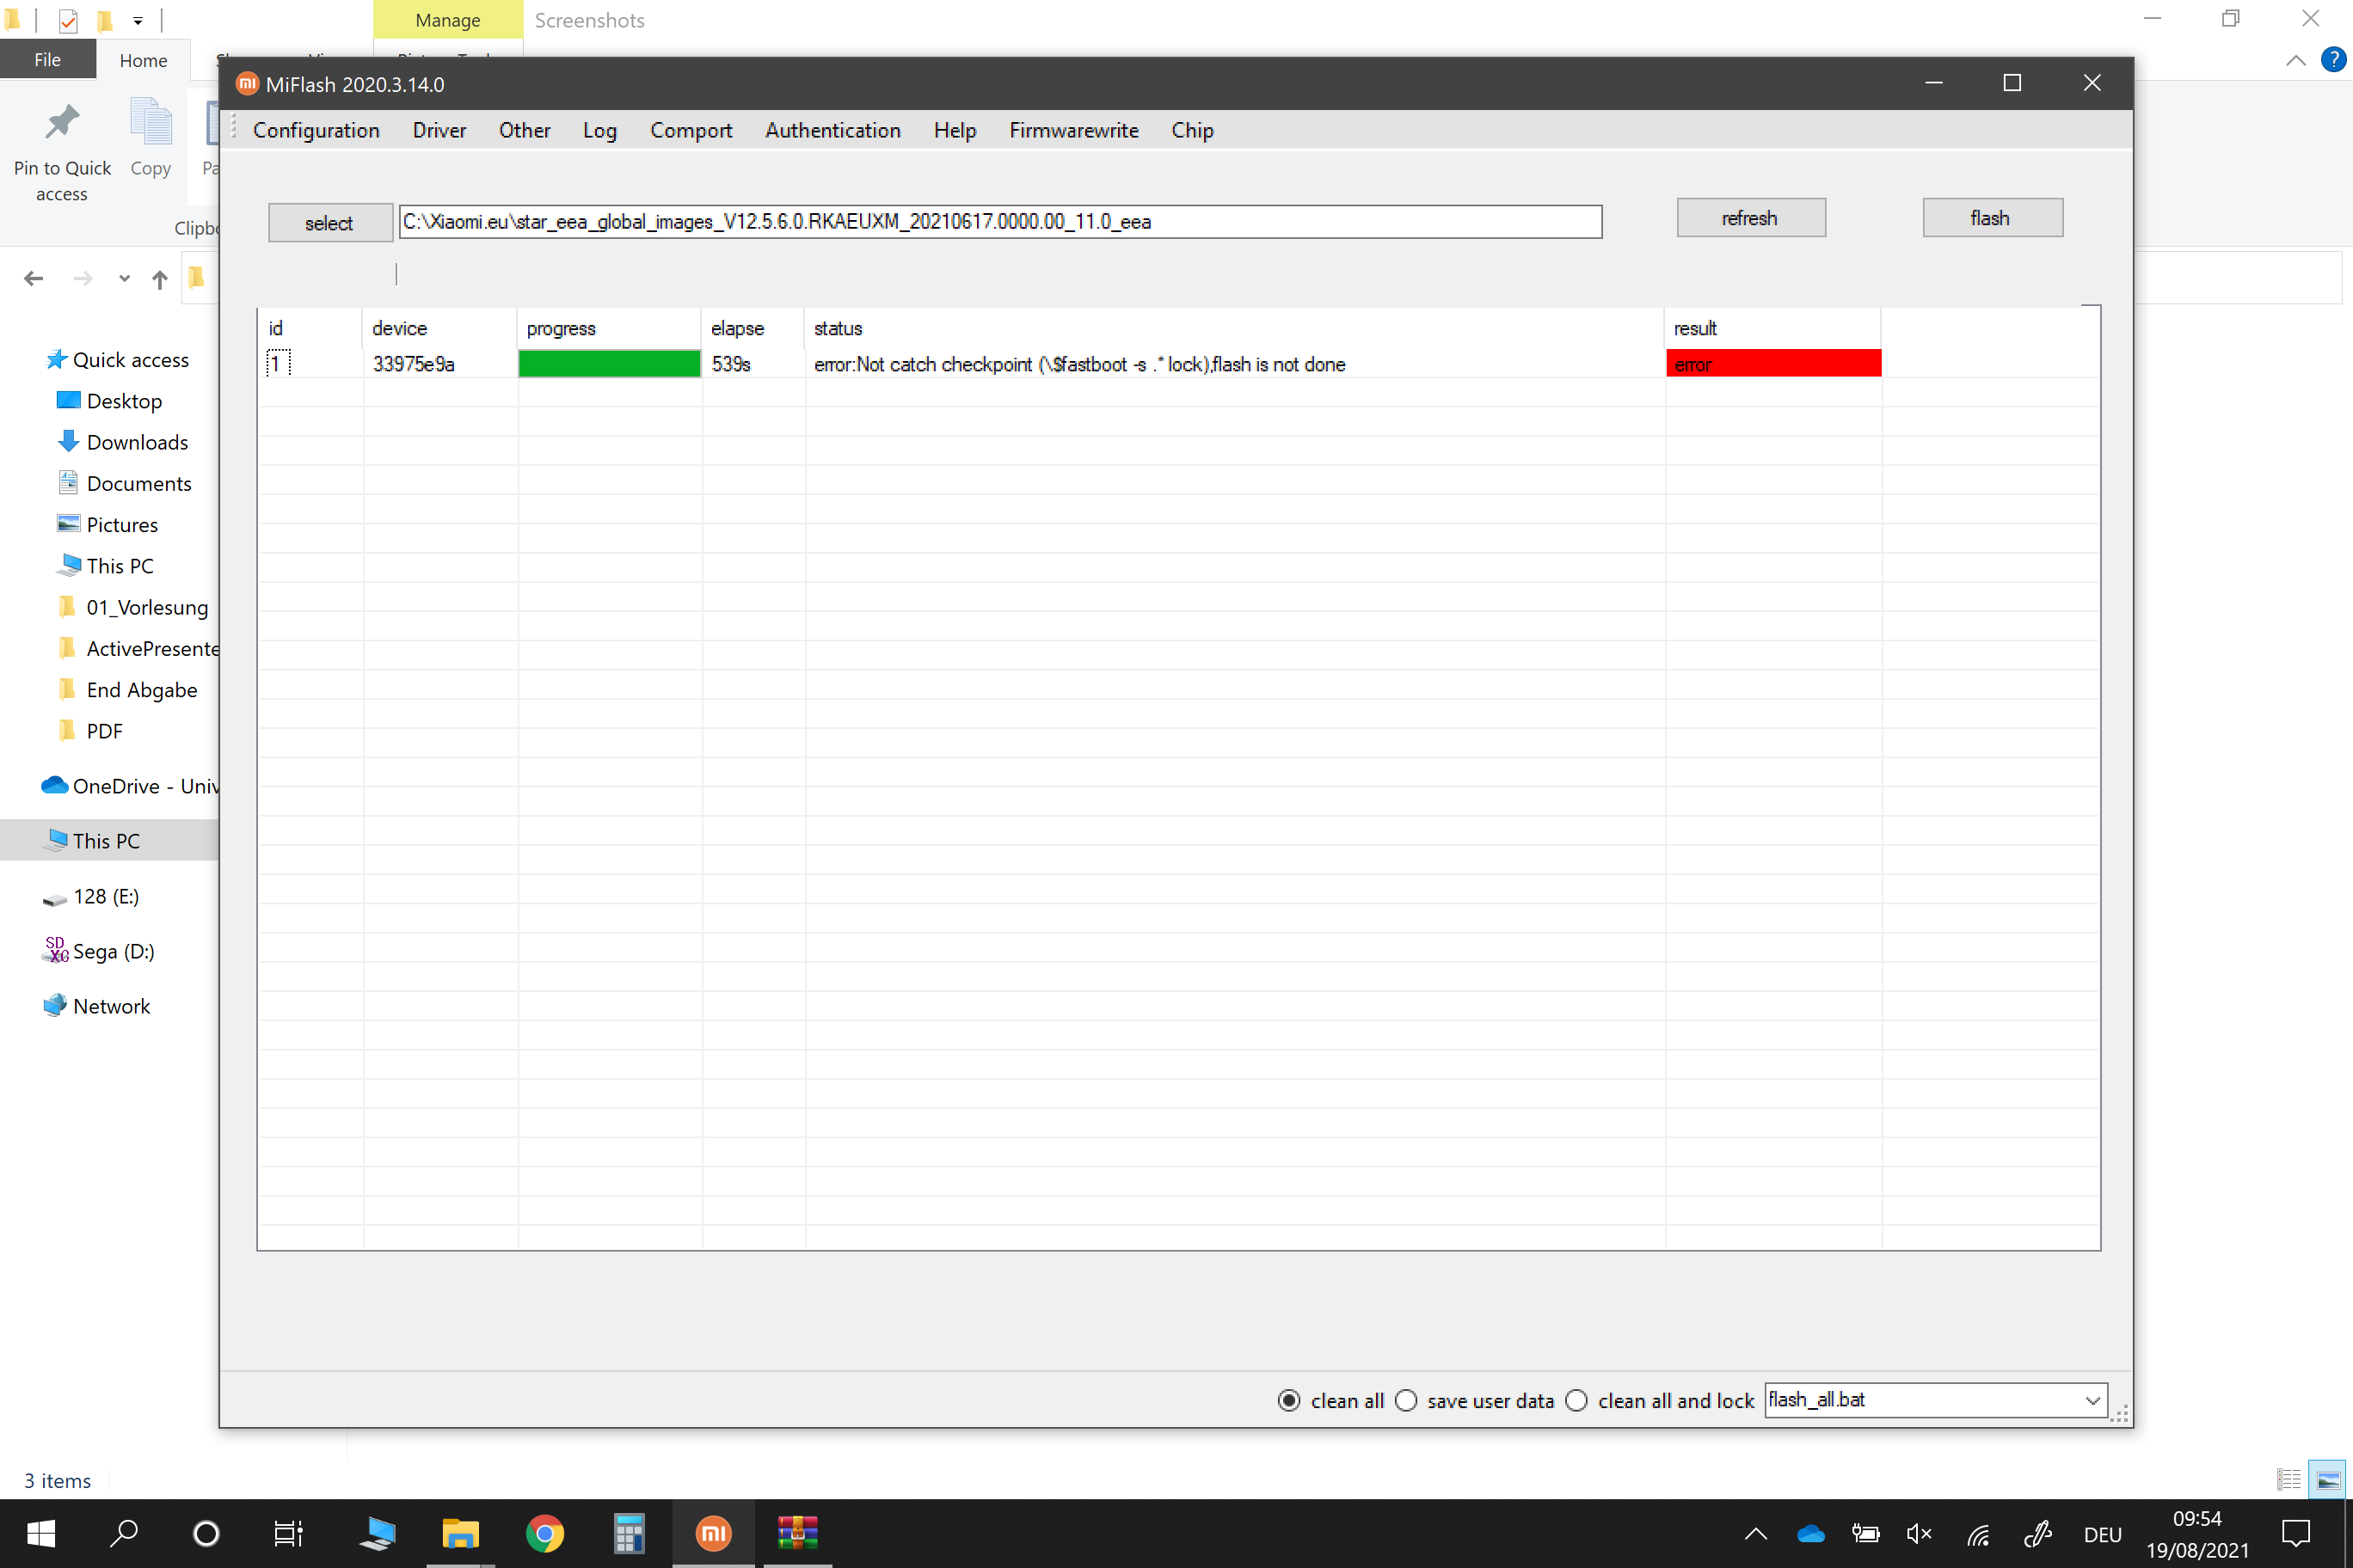Show hidden system tray icons chevron

[x=1756, y=1533]
